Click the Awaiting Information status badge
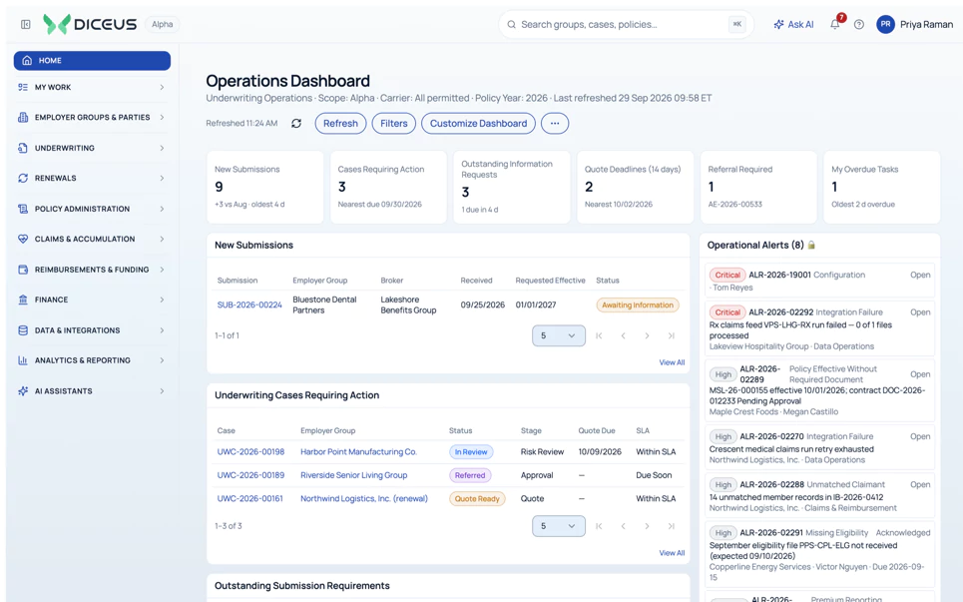The width and height of the screenshot is (963, 602). [638, 305]
